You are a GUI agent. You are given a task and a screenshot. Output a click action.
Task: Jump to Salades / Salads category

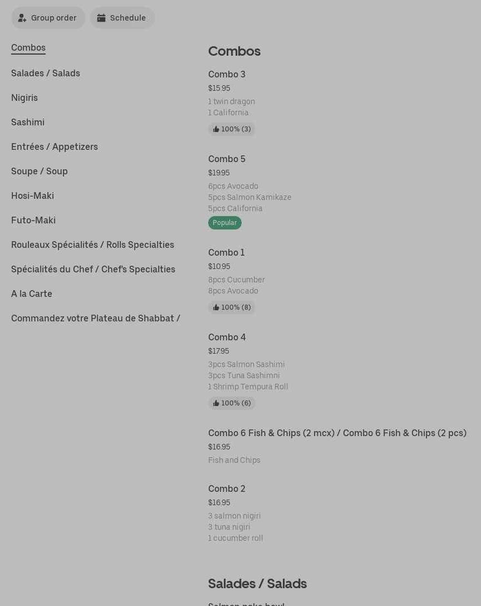coord(46,74)
